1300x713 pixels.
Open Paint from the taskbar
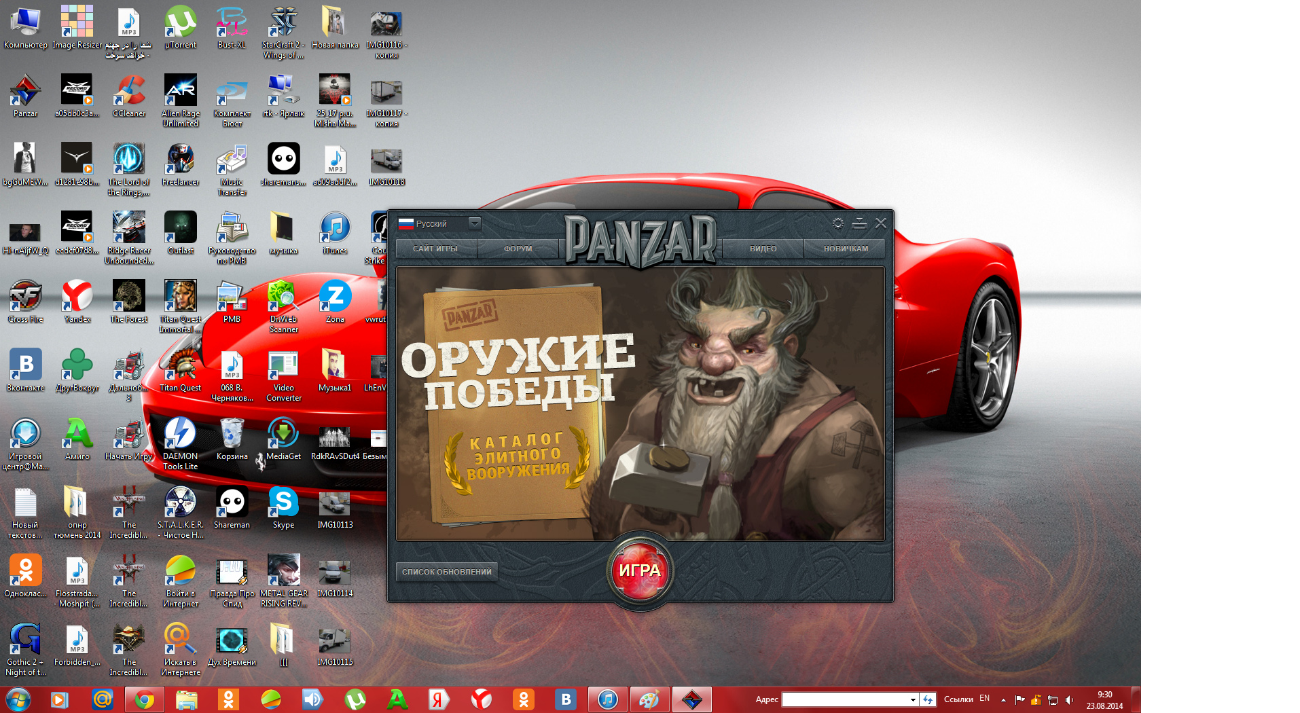click(649, 699)
